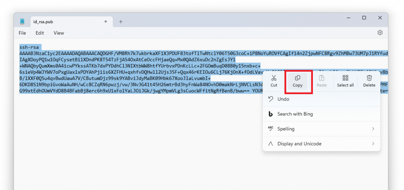Click the line starting with IAgXDoyPQ1w1OqF
404x190 pixels.
pyautogui.click(x=127, y=60)
